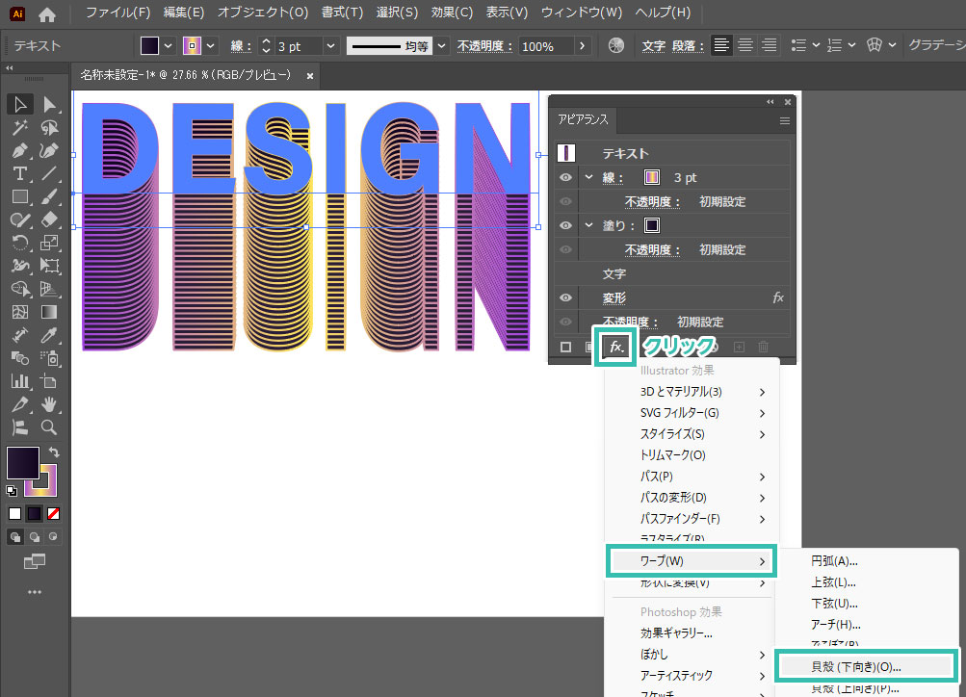966x697 pixels.
Task: Expand the opacity 100% flyout arrow
Action: tap(582, 46)
